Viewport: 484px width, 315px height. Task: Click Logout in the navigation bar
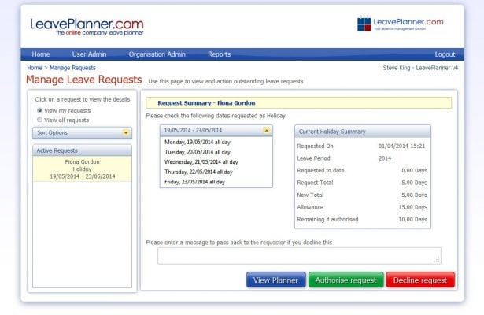(445, 54)
